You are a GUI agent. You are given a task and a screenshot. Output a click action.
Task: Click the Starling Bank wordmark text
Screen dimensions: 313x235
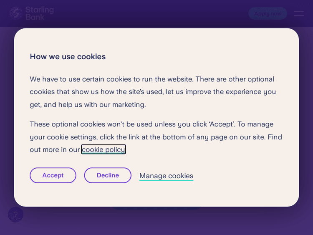tap(40, 13)
